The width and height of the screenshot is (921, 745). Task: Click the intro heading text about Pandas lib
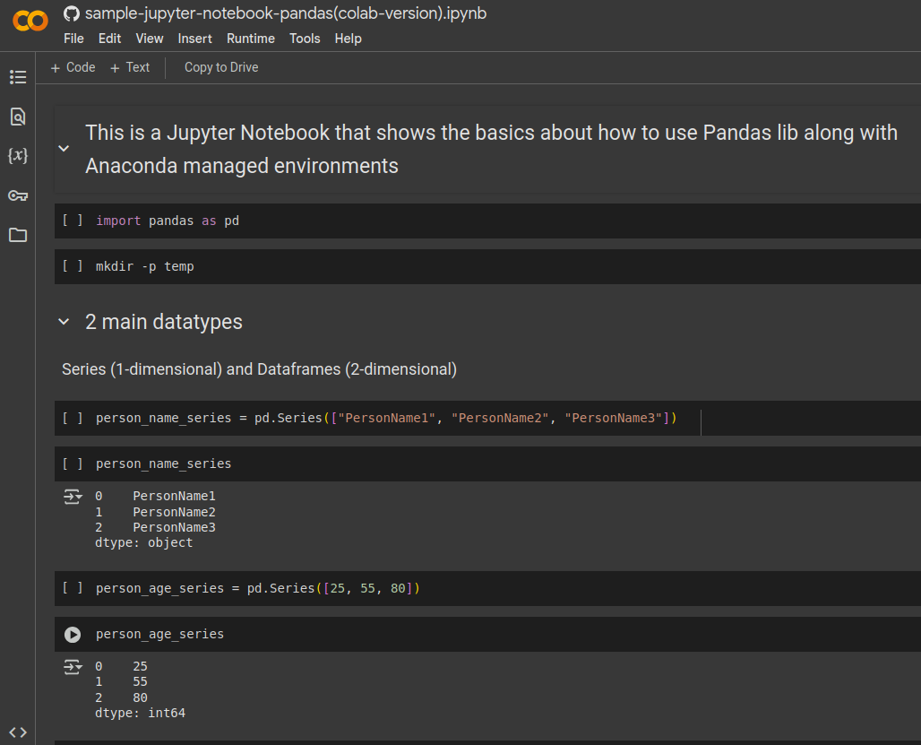tap(492, 149)
